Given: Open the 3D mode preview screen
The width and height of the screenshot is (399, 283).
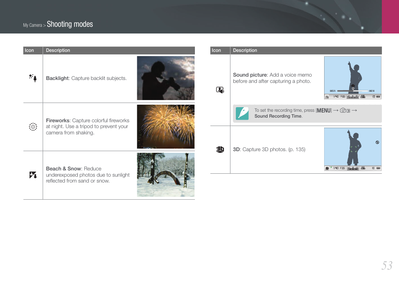Looking at the screenshot, I should click(x=353, y=149).
